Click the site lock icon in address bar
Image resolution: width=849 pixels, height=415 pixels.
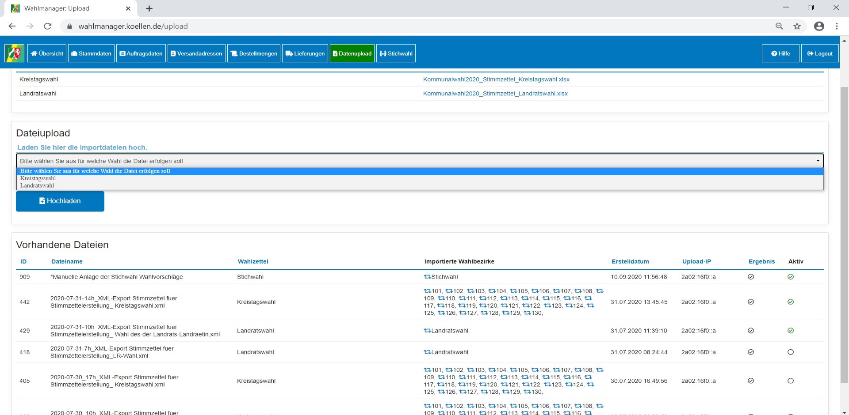point(69,26)
